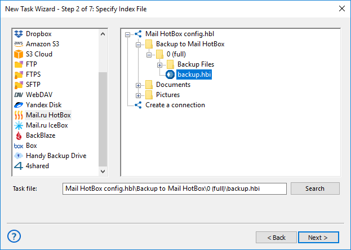This screenshot has width=351, height=250.
Task: Select the S3 Cloud label
Action: (39, 54)
